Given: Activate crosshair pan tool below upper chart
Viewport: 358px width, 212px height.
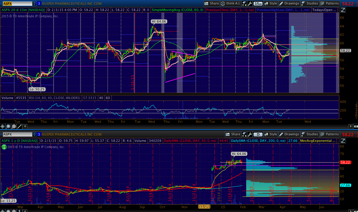Looking at the screenshot, I should [x=3, y=126].
